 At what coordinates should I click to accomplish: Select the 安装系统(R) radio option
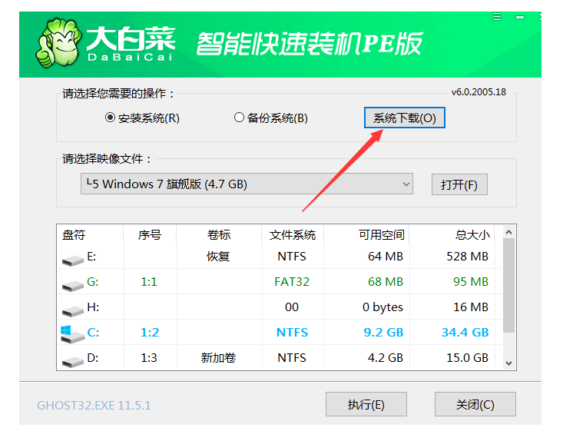coord(142,118)
